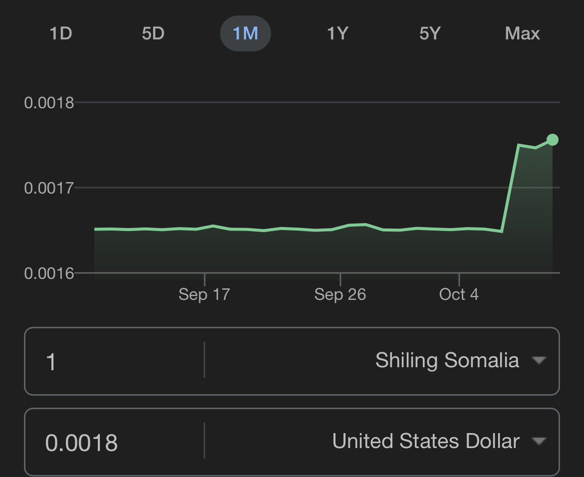This screenshot has height=477, width=584.
Task: Switch chart to 5D range
Action: click(x=153, y=33)
